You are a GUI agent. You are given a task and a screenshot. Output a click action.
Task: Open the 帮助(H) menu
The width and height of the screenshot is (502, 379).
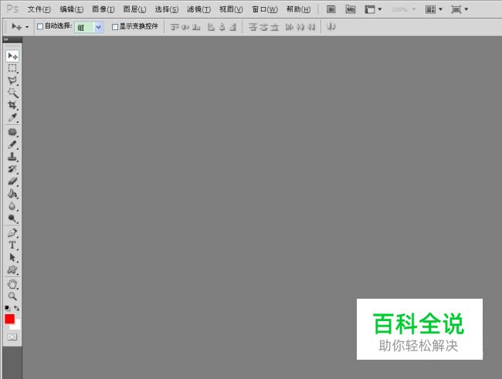tap(298, 9)
